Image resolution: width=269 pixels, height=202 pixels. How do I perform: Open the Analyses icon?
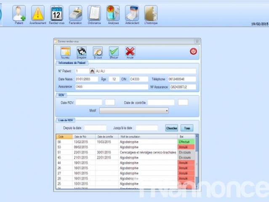113,13
